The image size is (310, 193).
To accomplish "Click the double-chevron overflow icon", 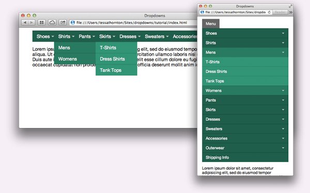I will (290, 12).
